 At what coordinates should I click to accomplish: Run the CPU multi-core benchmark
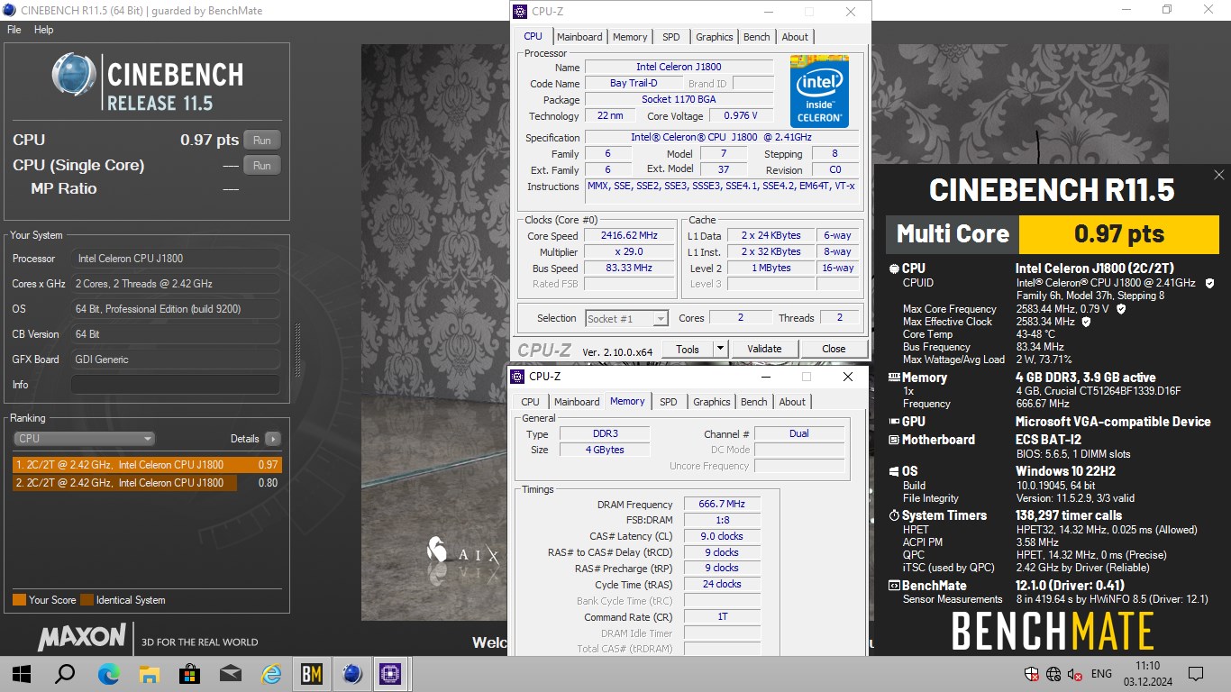click(x=261, y=141)
